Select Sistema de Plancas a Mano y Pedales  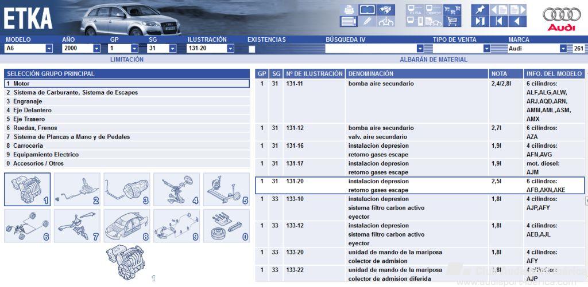[127, 137]
